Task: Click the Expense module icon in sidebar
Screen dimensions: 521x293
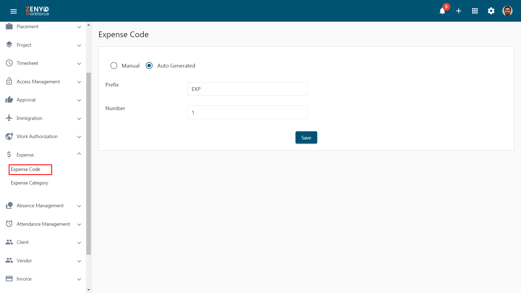Action: [9, 155]
